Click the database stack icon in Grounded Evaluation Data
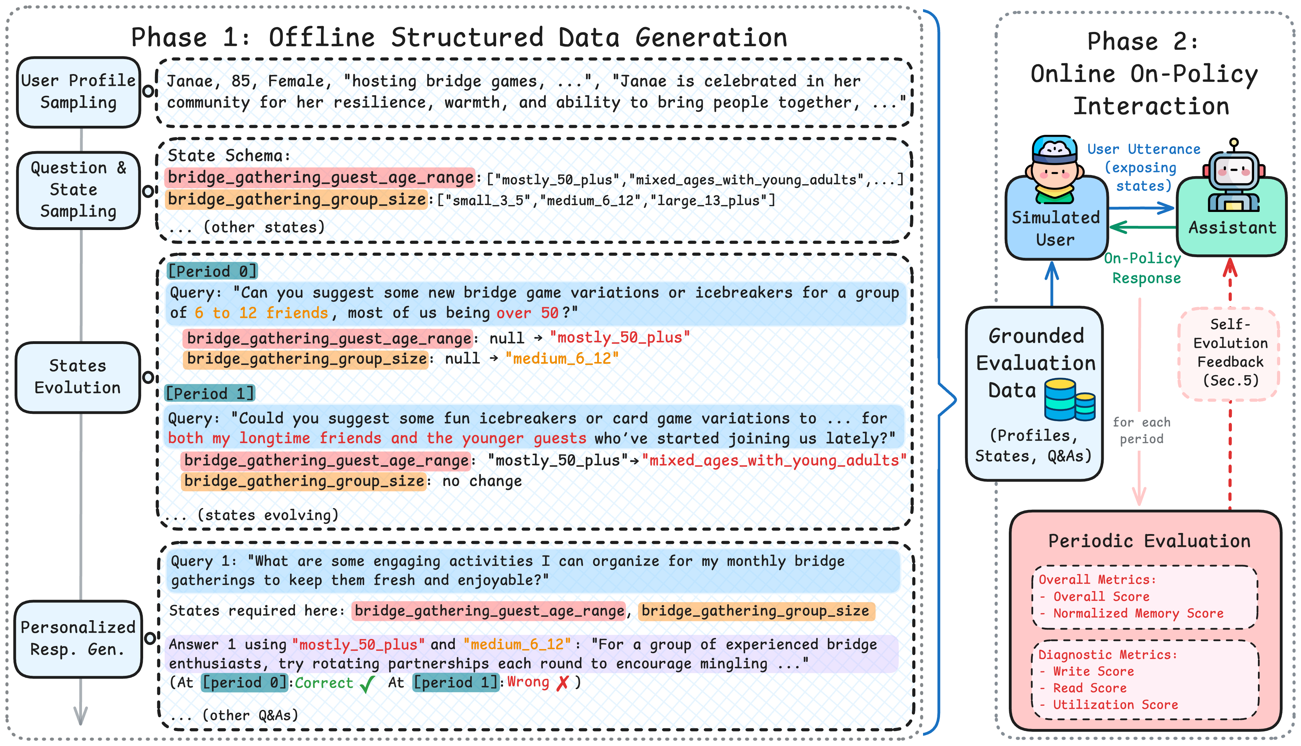Viewport: 1301px width, 746px height. 1070,400
